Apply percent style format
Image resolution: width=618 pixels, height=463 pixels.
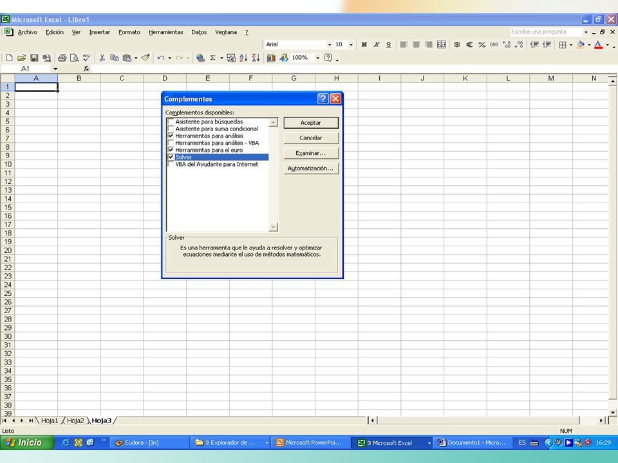click(482, 44)
